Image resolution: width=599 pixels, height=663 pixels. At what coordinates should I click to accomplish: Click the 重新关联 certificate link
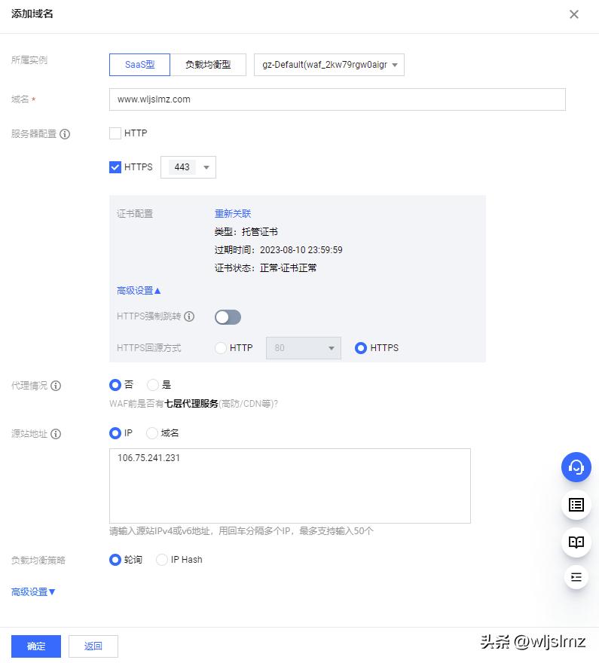pyautogui.click(x=233, y=213)
